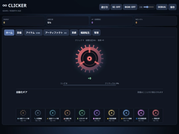Click the 設備はここにだけ表示されます note
179x134 pixels.
(150, 92)
